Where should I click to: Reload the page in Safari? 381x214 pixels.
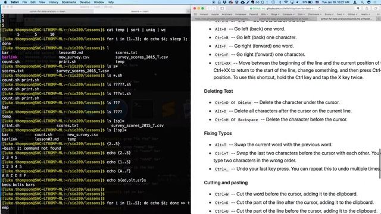point(319,8)
